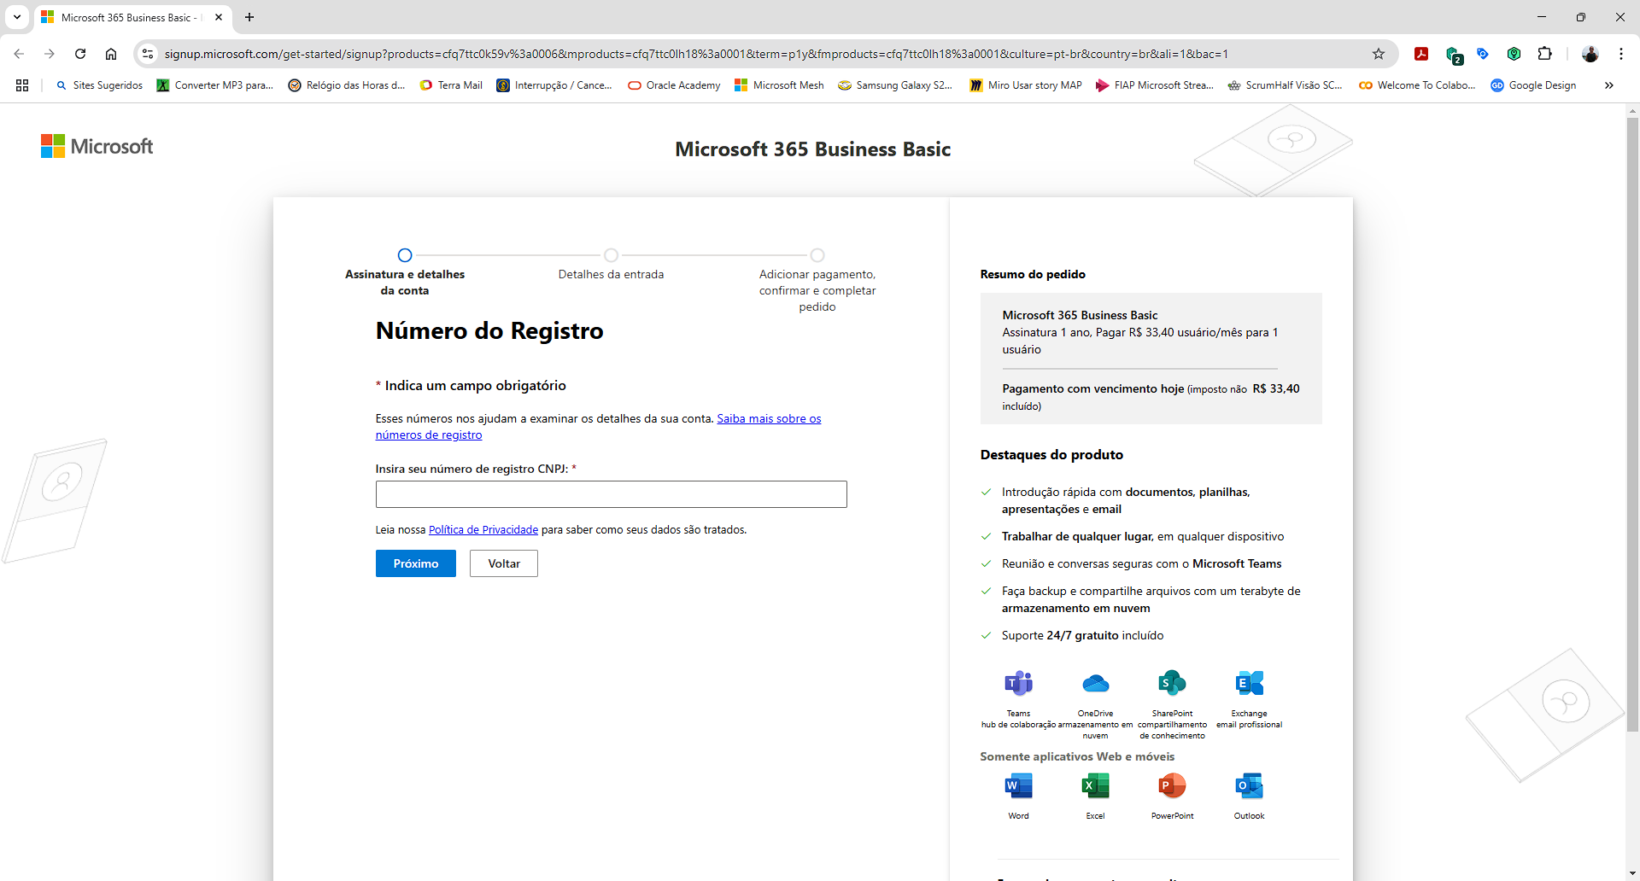The image size is (1640, 881).
Task: Open the Oracle Academy bookmark
Action: click(x=674, y=85)
